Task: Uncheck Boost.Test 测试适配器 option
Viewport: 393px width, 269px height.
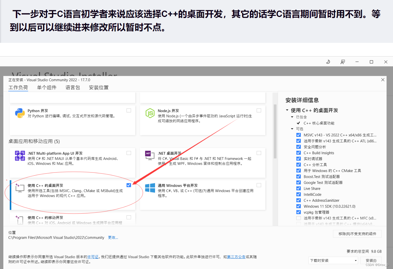Action: 299,176
